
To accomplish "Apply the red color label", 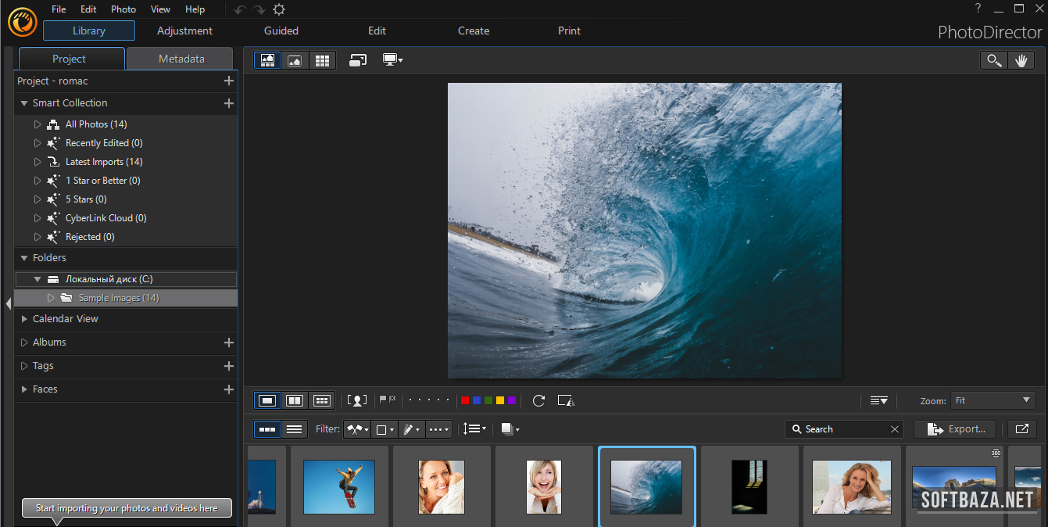I will [465, 400].
